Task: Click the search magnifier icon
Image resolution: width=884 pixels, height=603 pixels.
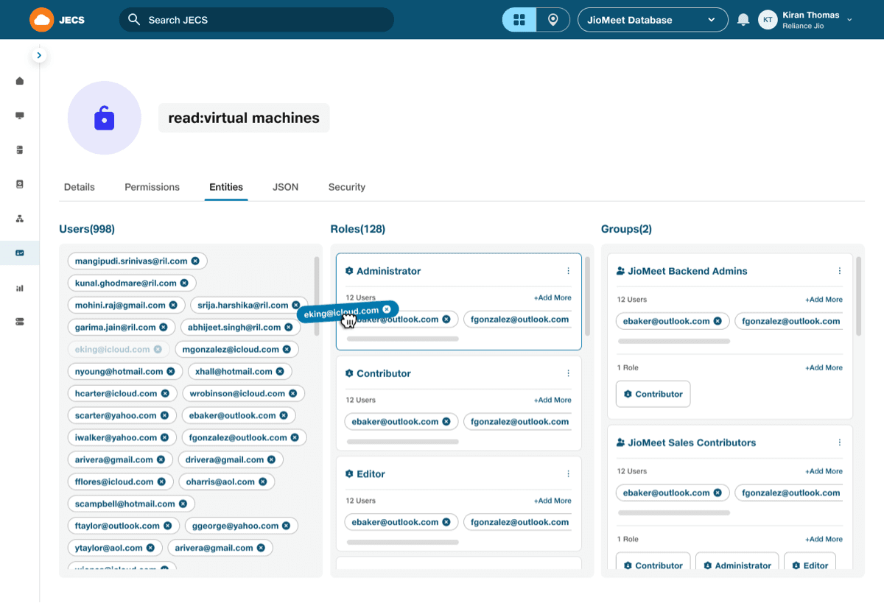Action: click(134, 20)
